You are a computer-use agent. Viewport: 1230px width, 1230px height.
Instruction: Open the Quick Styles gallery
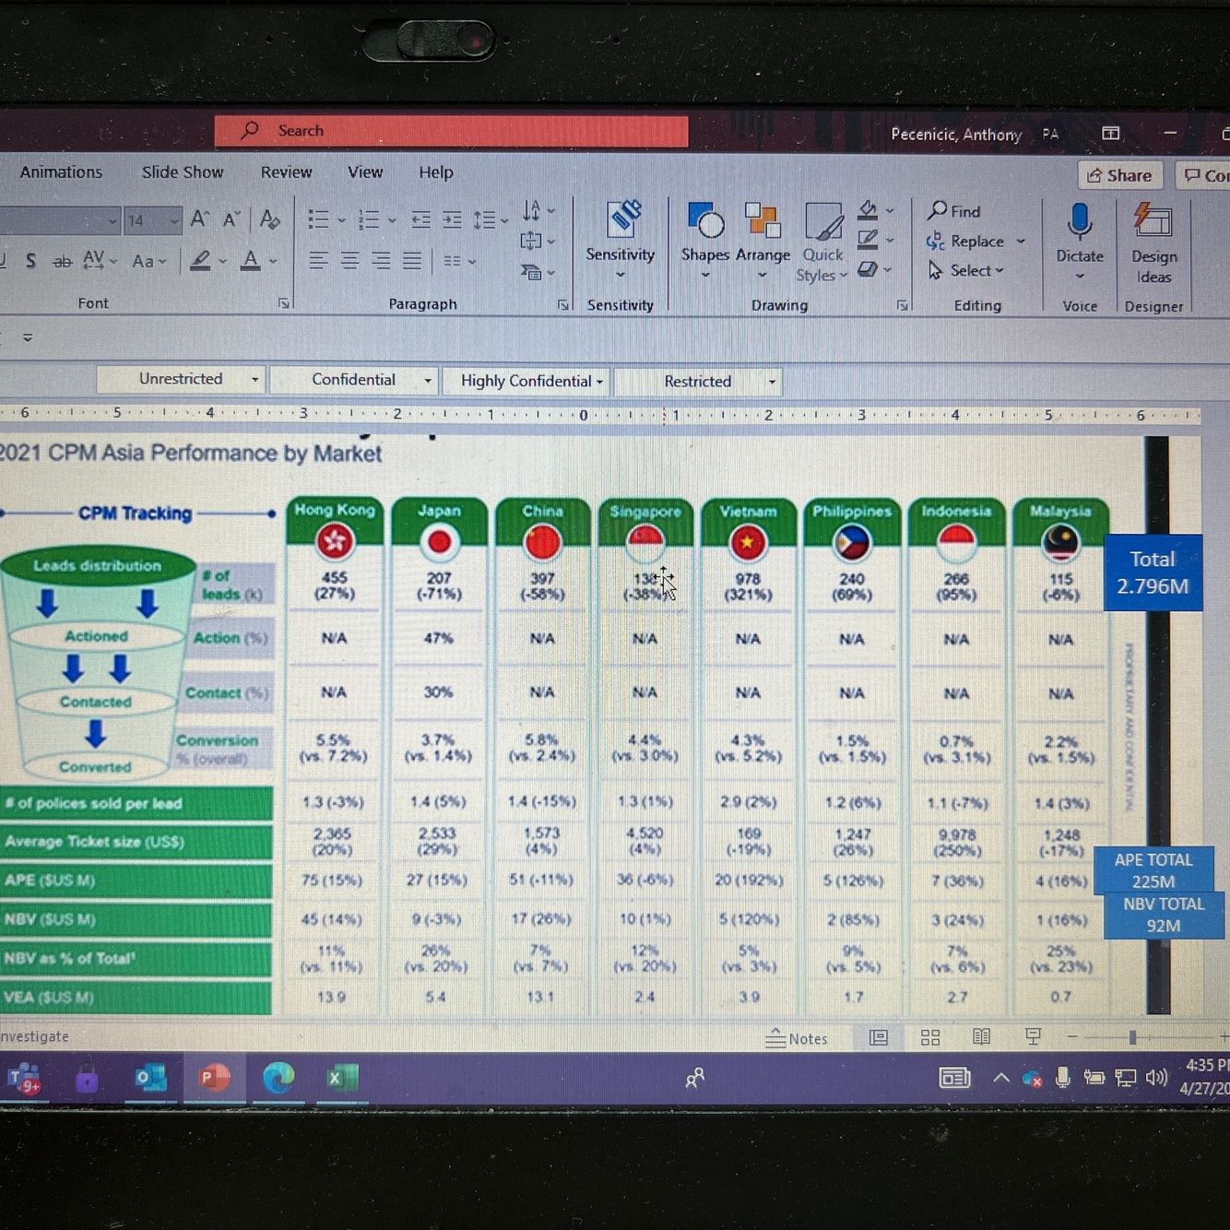point(822,242)
